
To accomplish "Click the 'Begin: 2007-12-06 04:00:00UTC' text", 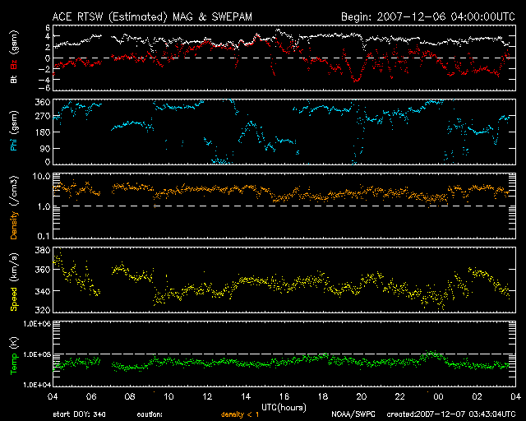I will click(428, 16).
